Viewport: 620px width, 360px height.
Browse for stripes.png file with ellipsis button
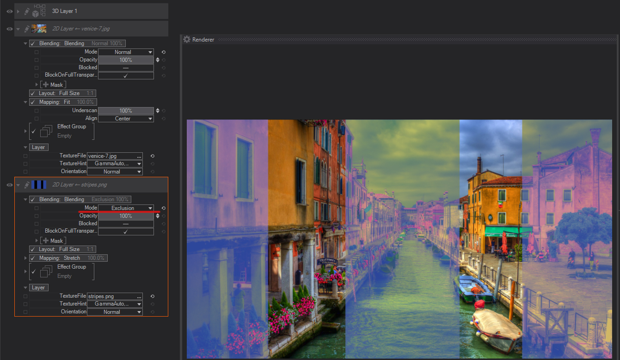point(139,296)
